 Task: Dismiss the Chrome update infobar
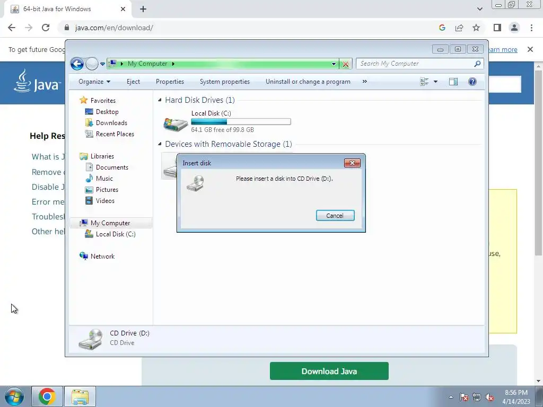coord(530,49)
